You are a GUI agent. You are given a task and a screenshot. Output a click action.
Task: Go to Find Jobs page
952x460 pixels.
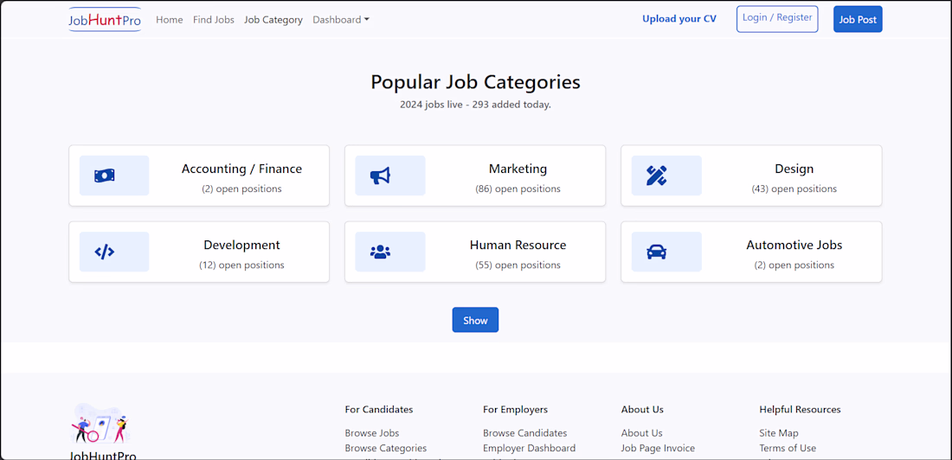tap(214, 20)
